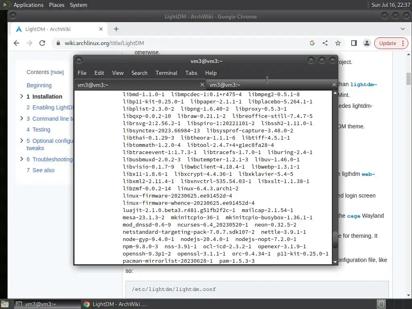Click the Google icon in the address bar
The width and height of the screenshot is (412, 309).
tap(312, 43)
